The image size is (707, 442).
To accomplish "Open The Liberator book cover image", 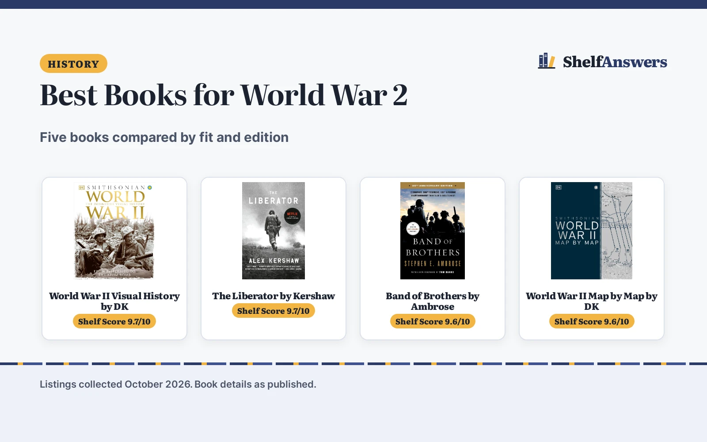I will coord(274,231).
